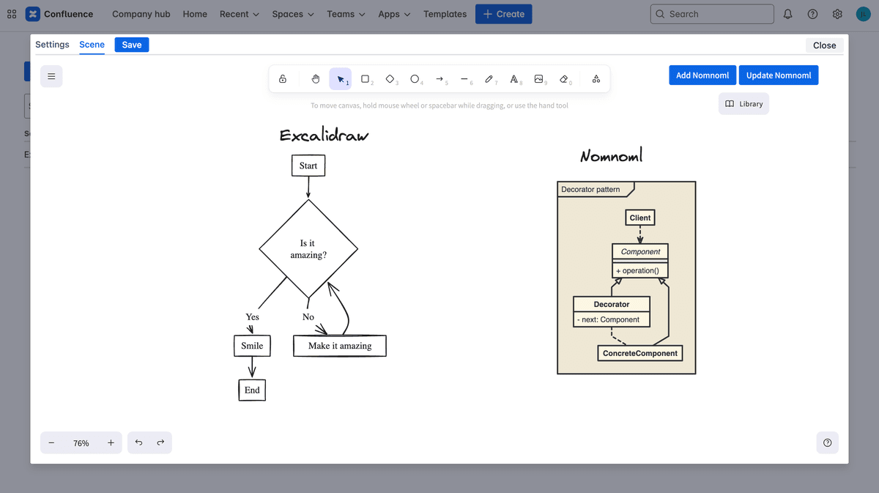Open the notifications bell
The image size is (879, 493).
(788, 14)
